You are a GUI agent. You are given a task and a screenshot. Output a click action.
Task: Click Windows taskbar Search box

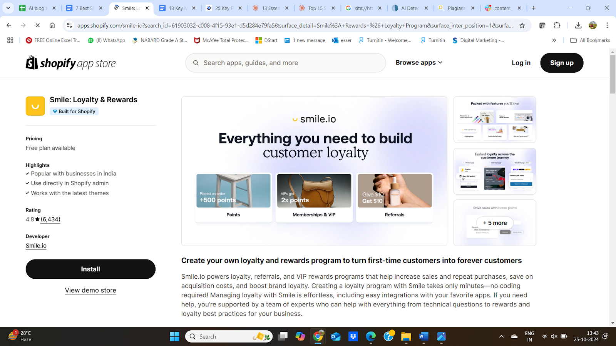tap(229, 336)
